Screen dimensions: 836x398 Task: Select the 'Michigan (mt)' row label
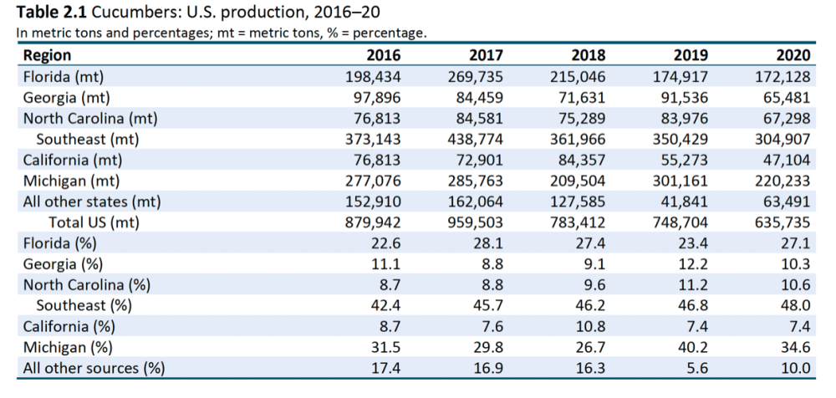[x=71, y=181]
